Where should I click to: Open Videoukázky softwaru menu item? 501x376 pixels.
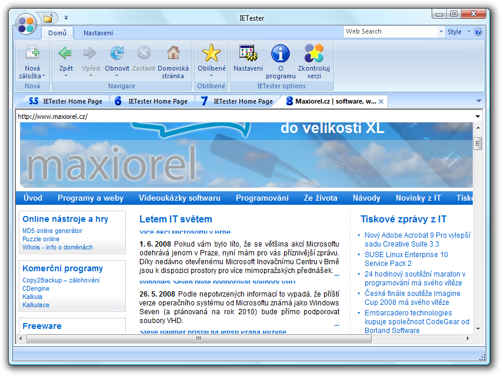179,198
